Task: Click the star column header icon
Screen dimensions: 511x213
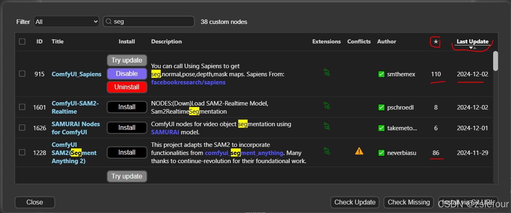Action: click(436, 41)
